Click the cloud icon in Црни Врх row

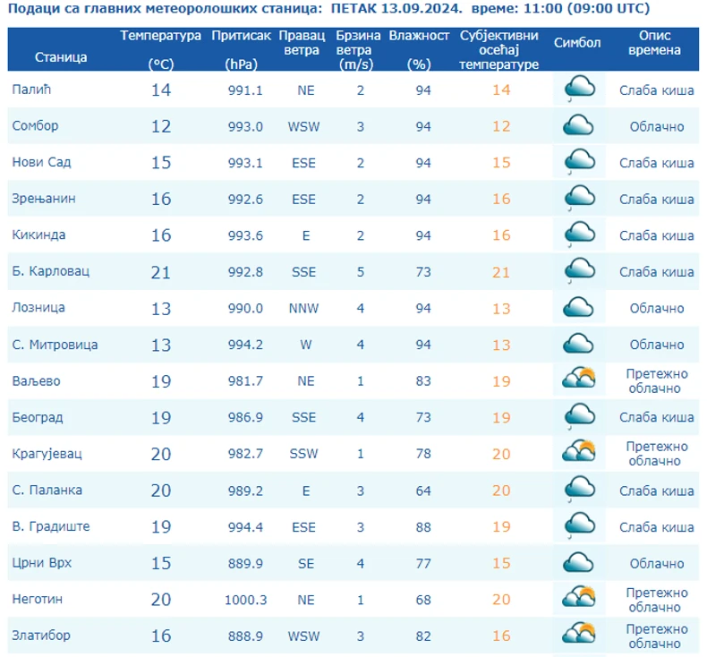coord(578,562)
